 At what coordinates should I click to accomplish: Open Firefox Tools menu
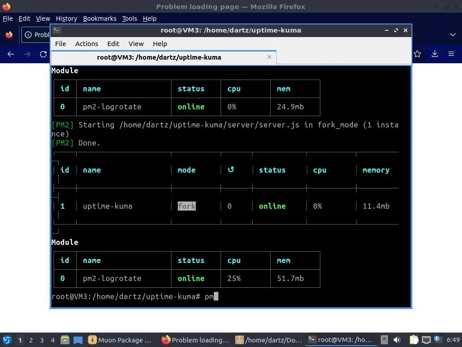click(x=129, y=19)
